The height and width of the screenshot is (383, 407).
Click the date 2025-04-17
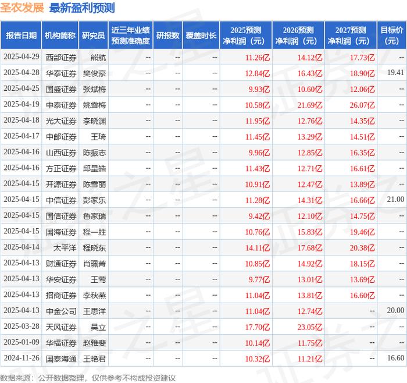[22, 136]
